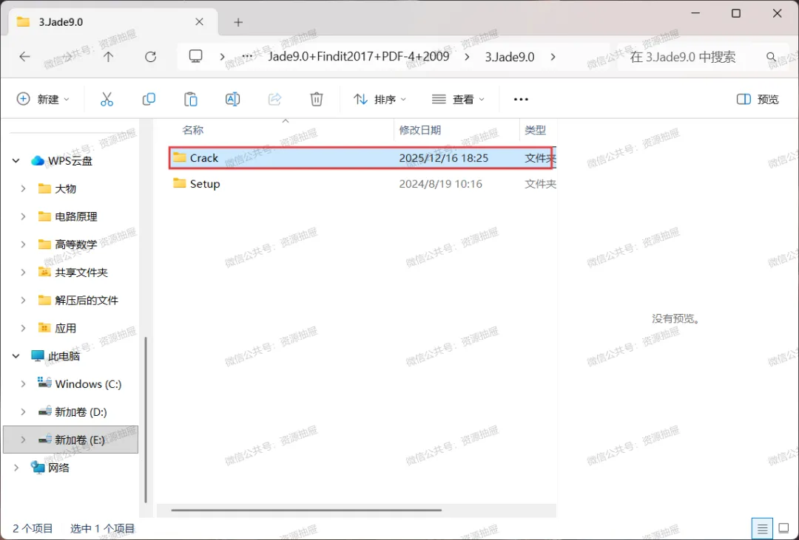The width and height of the screenshot is (799, 540).
Task: Click the 3.Jade9.0 breadcrumb segment
Action: [510, 56]
